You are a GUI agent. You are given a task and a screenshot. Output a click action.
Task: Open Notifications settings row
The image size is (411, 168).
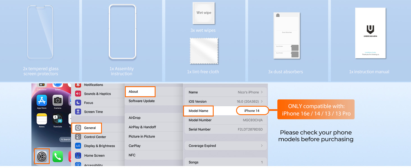(x=98, y=85)
